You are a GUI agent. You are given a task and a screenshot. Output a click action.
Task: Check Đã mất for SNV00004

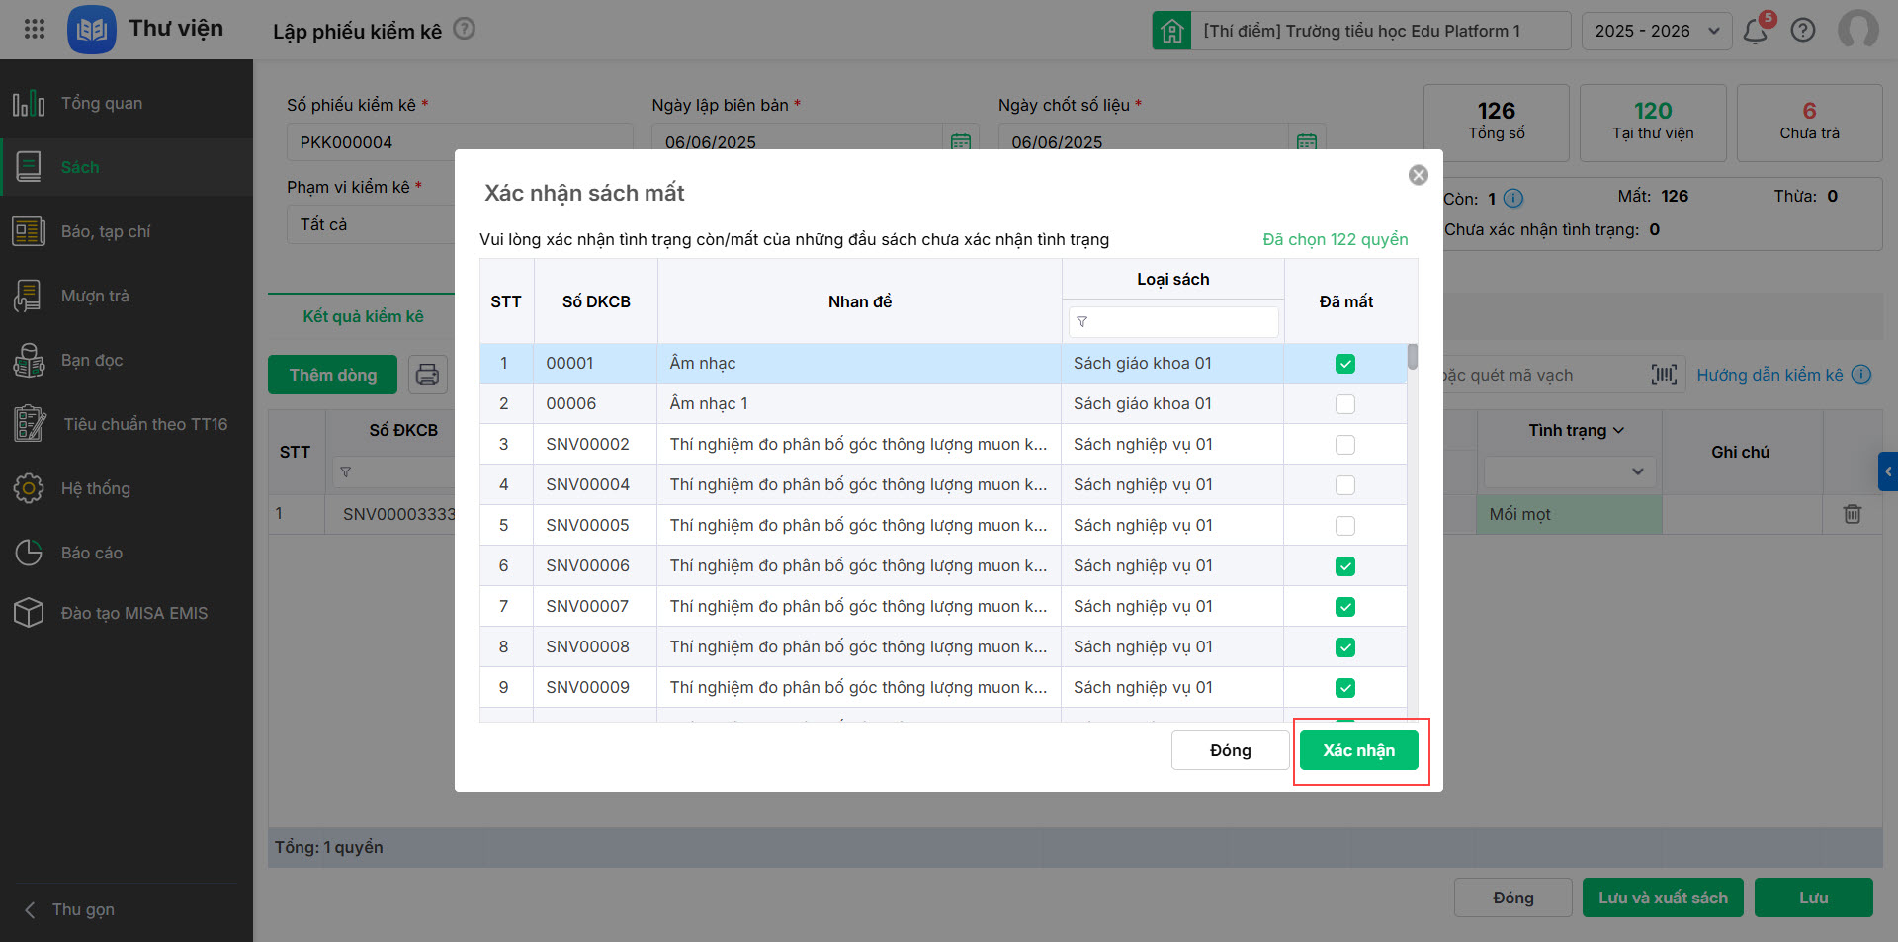pos(1345,485)
